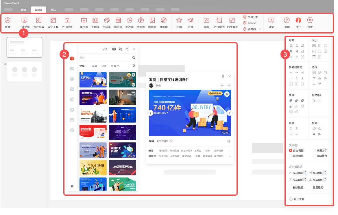This screenshot has height=215, width=338.
Task: Open the 图表库 chart library
Action: (130, 23)
